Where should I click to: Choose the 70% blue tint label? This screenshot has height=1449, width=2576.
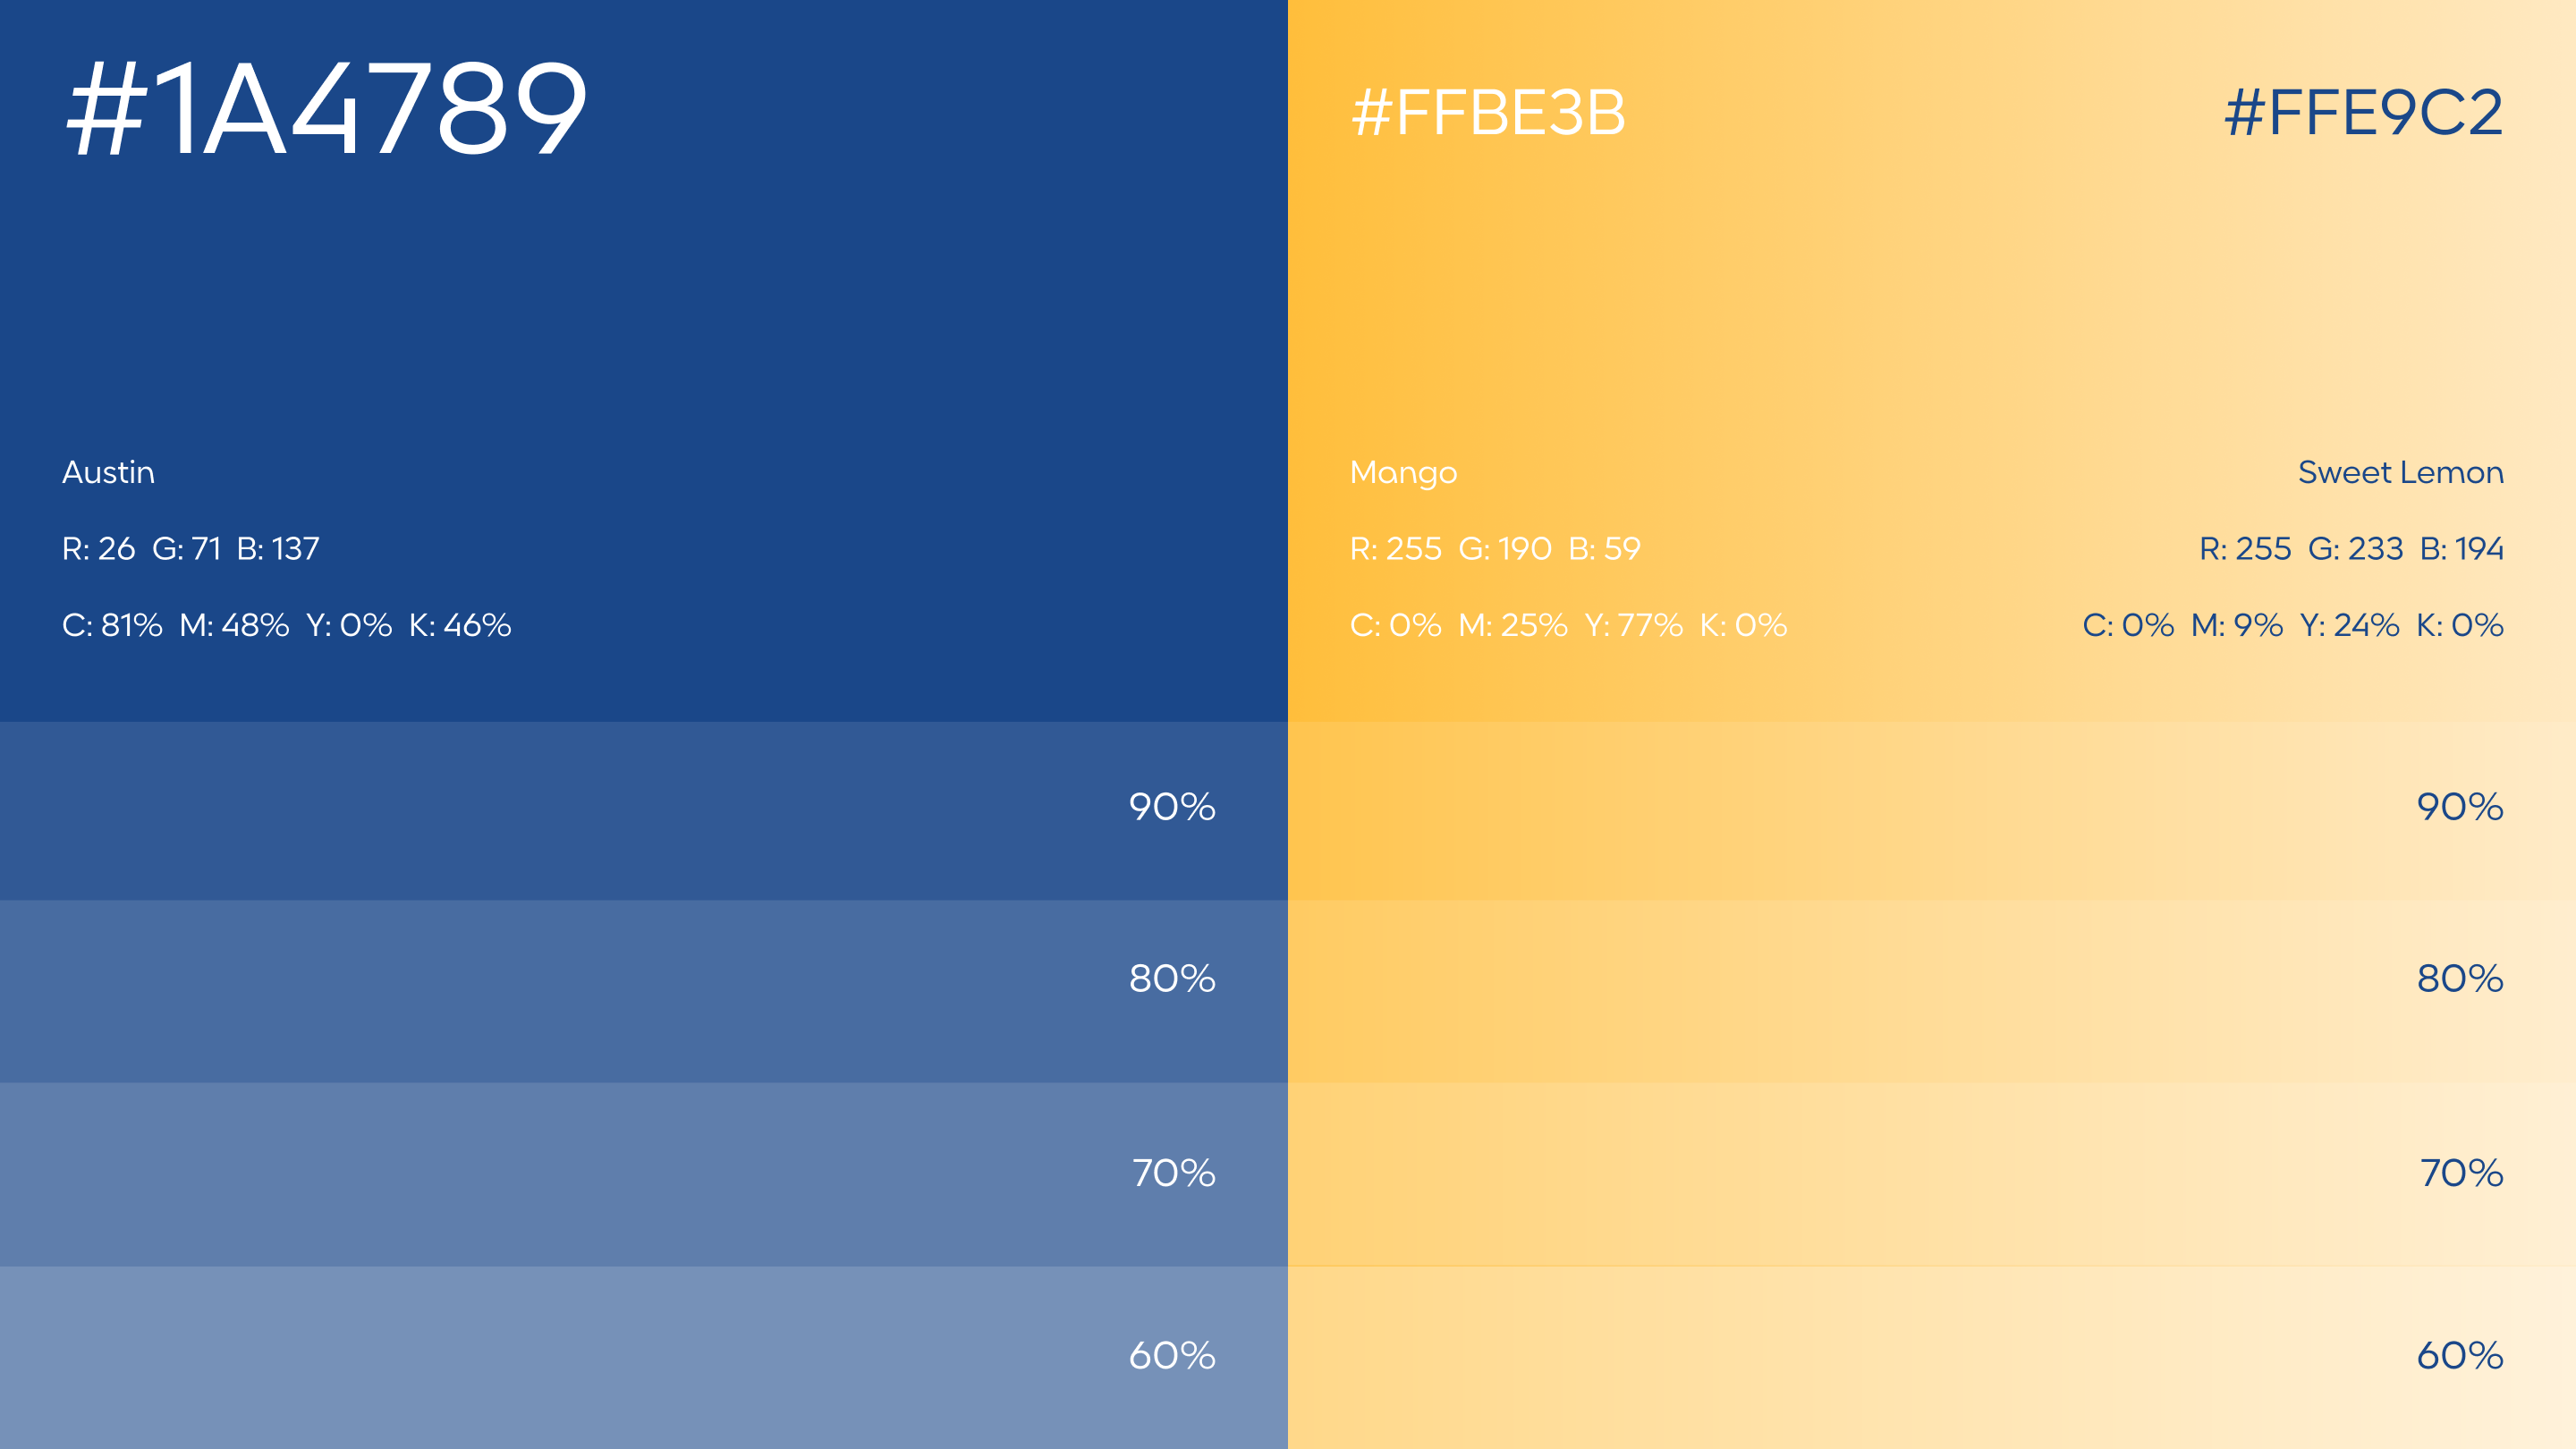(x=1174, y=1173)
